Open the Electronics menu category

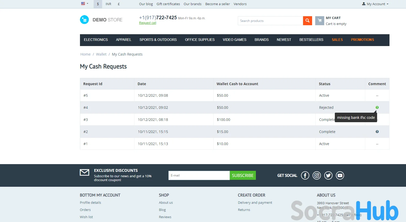tap(96, 40)
